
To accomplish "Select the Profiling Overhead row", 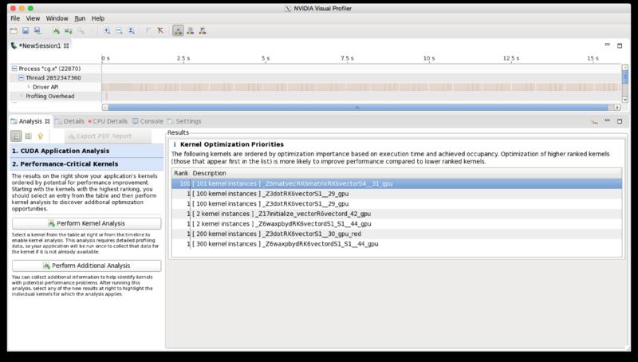I will [50, 96].
